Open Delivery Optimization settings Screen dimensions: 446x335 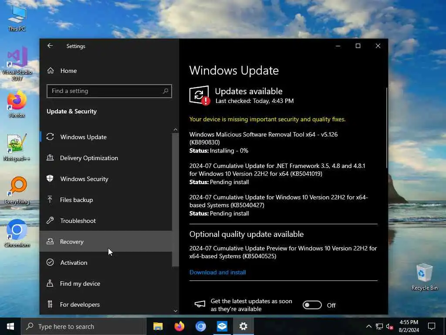pos(106,158)
